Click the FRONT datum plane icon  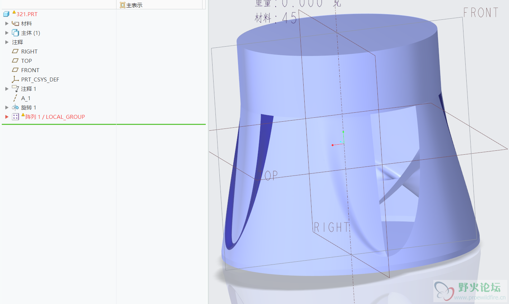tap(15, 70)
